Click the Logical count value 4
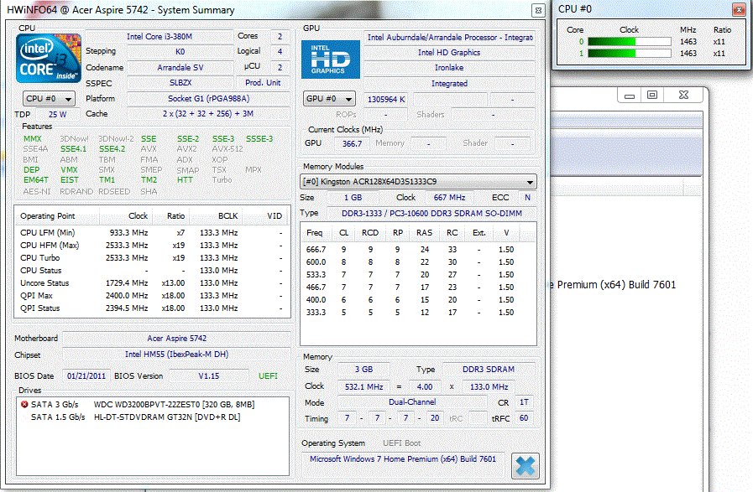The width and height of the screenshot is (753, 492). (280, 51)
